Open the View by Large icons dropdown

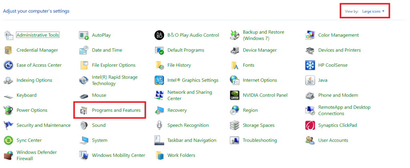[x=373, y=11]
